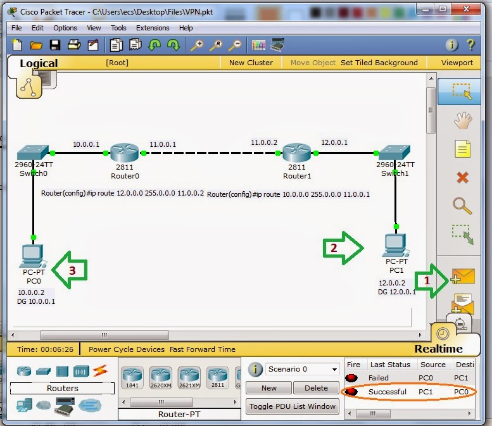
Task: Toggle fire button for Successful PDU row
Action: click(351, 391)
